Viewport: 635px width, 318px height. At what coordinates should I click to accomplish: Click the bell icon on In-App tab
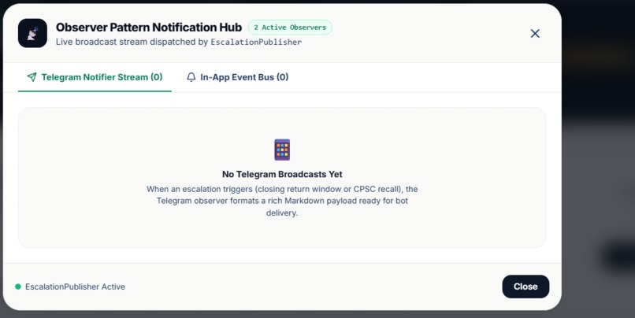pyautogui.click(x=191, y=77)
